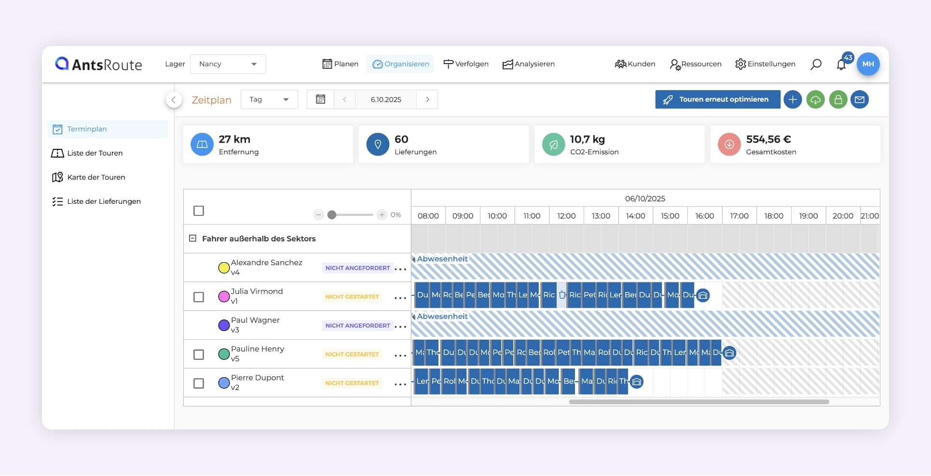Click the green lock icon
This screenshot has height=476, width=931.
[x=838, y=100]
